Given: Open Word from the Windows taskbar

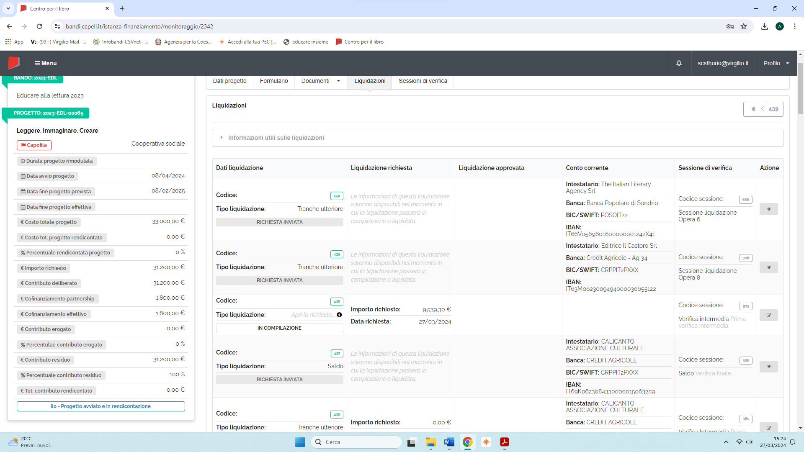Looking at the screenshot, I should coord(449,442).
